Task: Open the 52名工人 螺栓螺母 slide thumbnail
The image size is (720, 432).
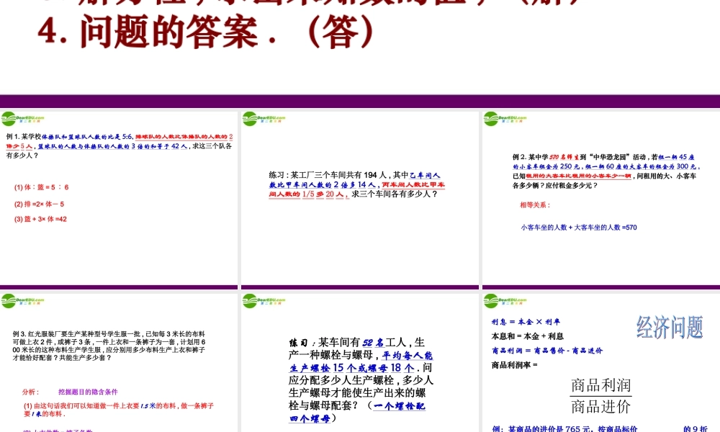Action: click(360, 362)
